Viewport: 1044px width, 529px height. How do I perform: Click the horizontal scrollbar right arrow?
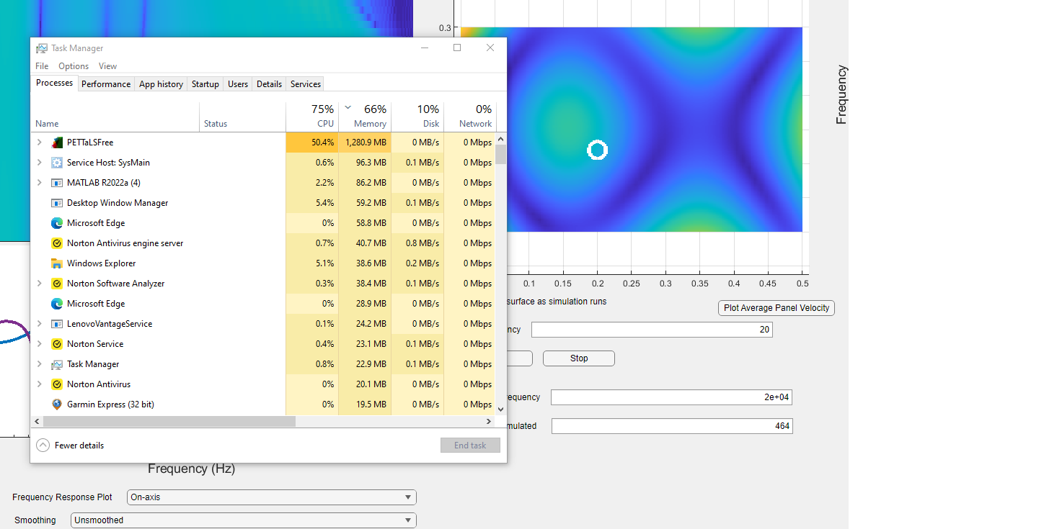(x=488, y=422)
